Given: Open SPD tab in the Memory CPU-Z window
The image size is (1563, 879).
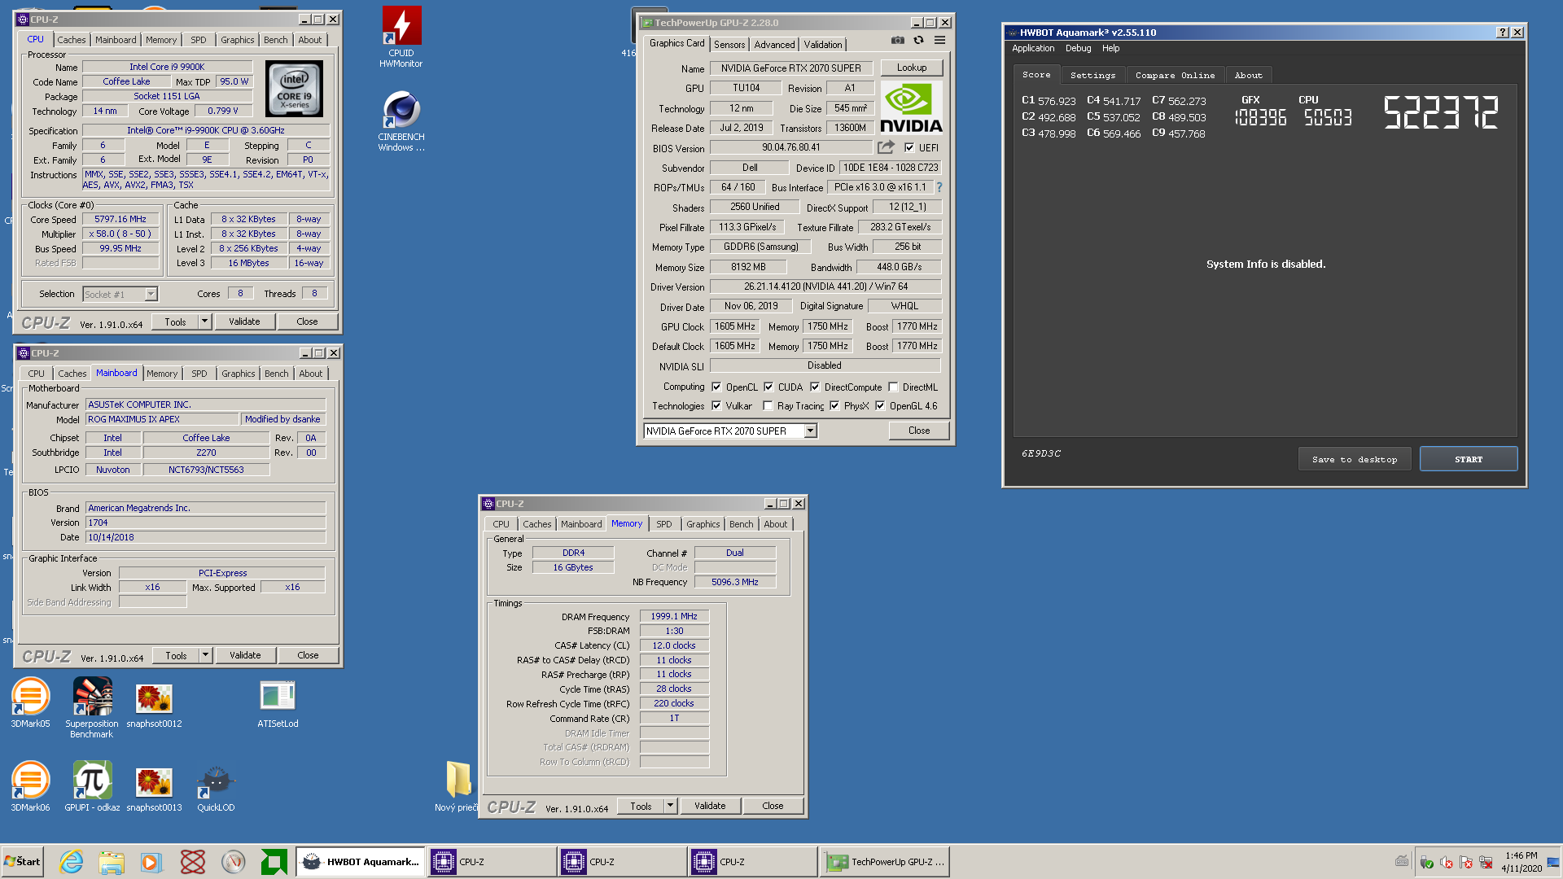Looking at the screenshot, I should coord(664,524).
